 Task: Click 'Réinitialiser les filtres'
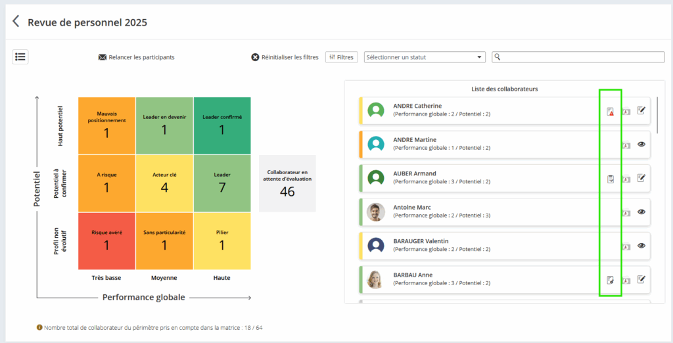(x=285, y=57)
